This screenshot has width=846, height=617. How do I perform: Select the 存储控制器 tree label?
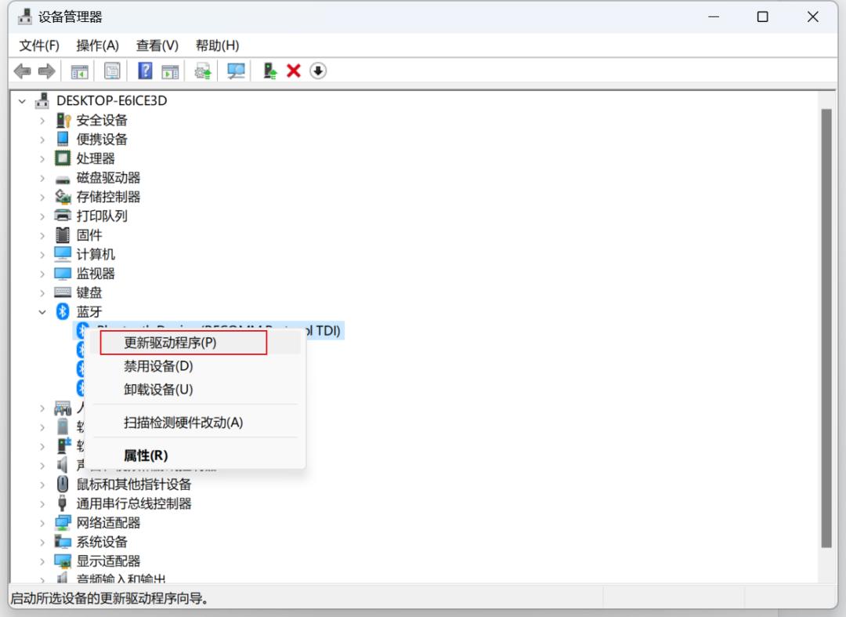[x=108, y=197]
